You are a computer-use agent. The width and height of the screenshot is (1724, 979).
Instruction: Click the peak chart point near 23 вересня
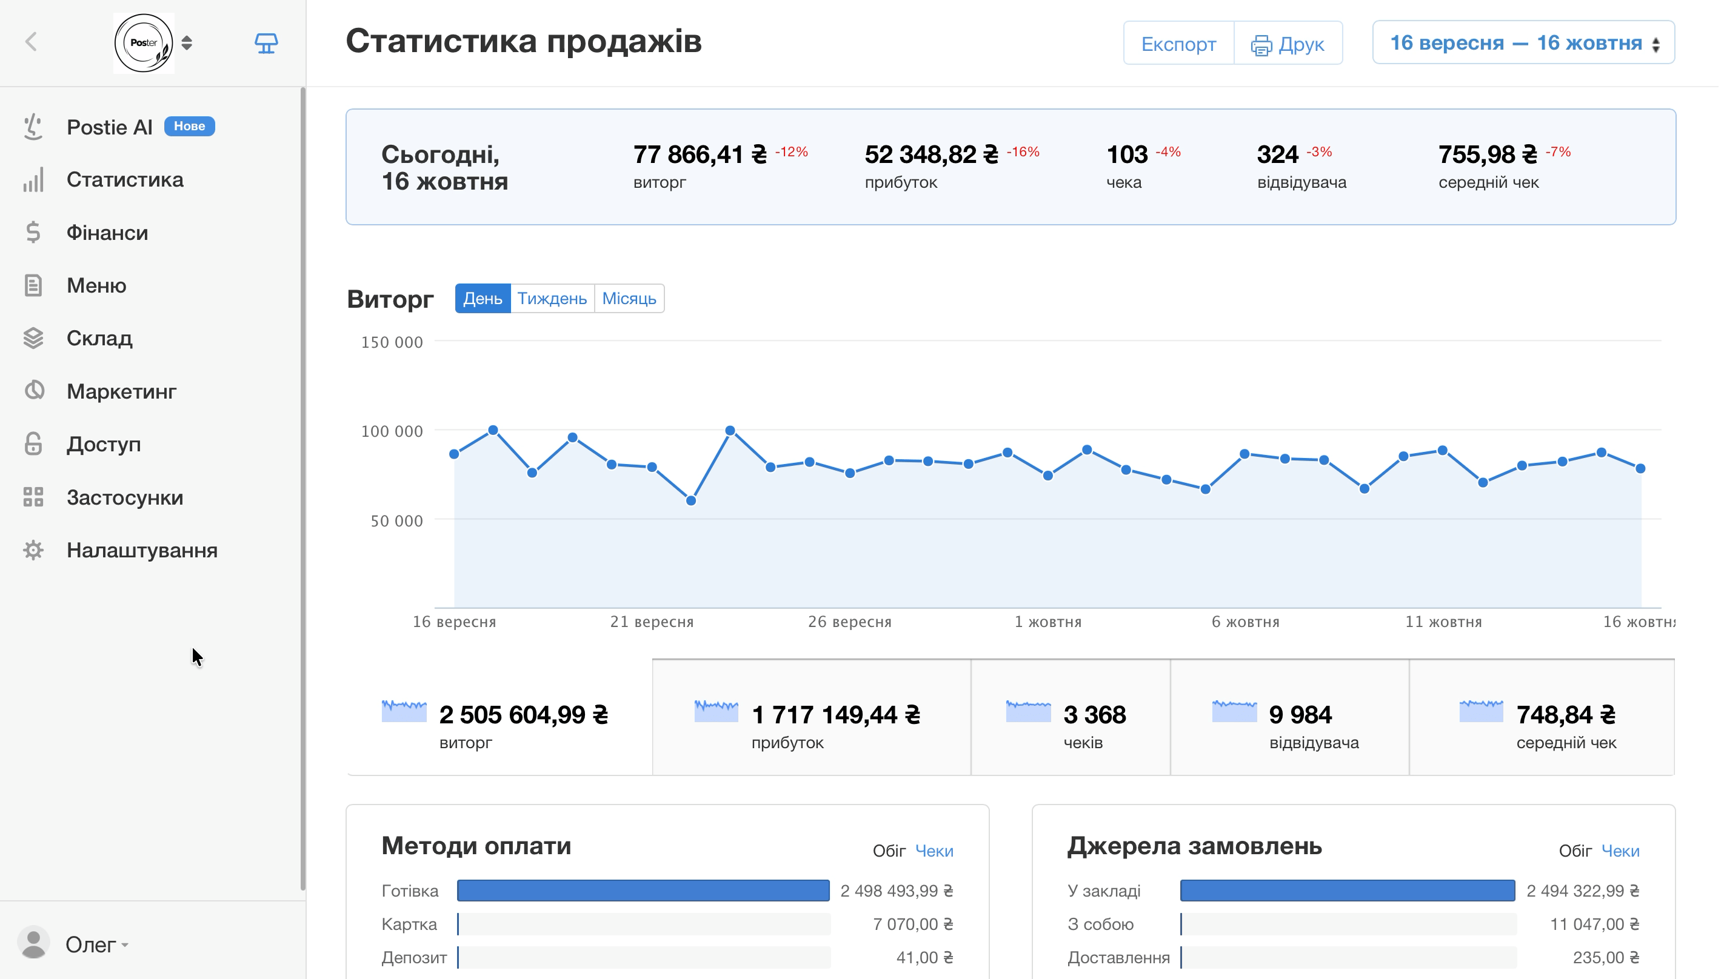coord(732,431)
